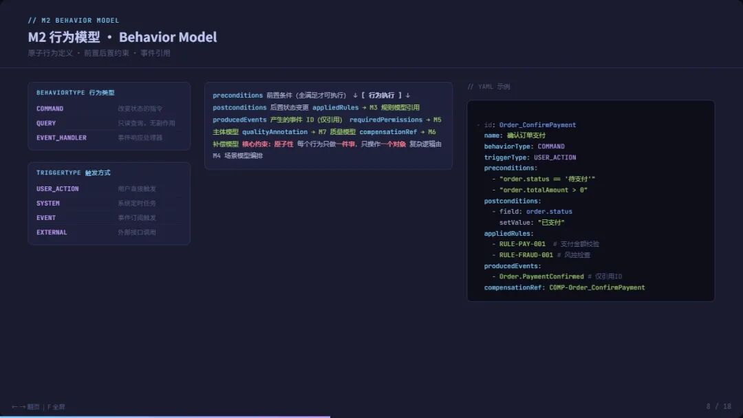Select the USER_ACTION row in the TRIGGERTYPE card
Image resolution: width=743 pixels, height=418 pixels.
tap(109, 188)
